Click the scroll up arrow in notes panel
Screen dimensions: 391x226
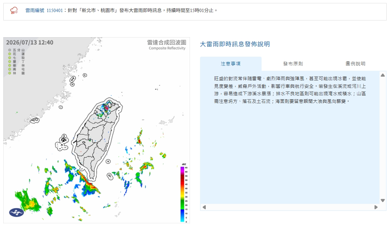(383, 75)
